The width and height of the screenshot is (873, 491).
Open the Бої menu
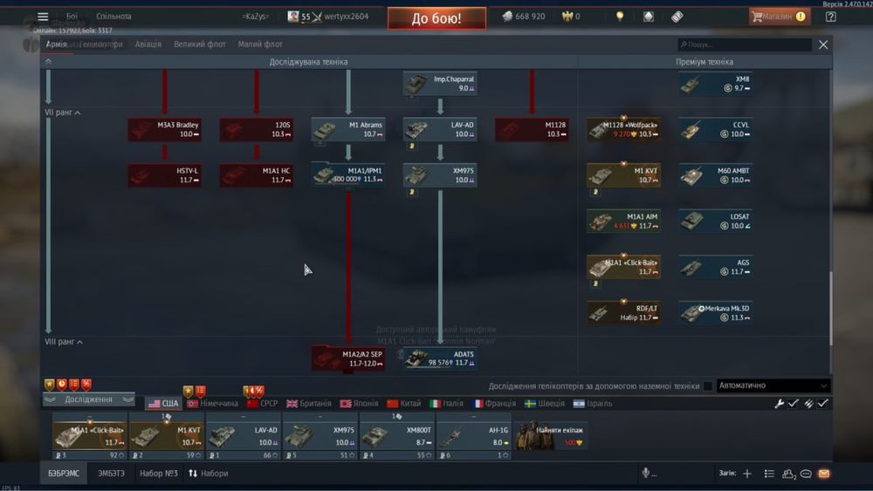click(72, 16)
